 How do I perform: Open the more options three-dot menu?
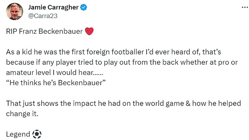(x=245, y=7)
